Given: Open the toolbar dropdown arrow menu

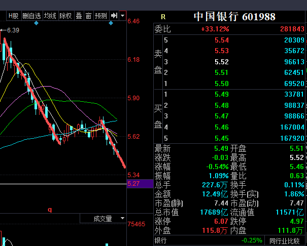Looking at the screenshot, I should click(123, 16).
